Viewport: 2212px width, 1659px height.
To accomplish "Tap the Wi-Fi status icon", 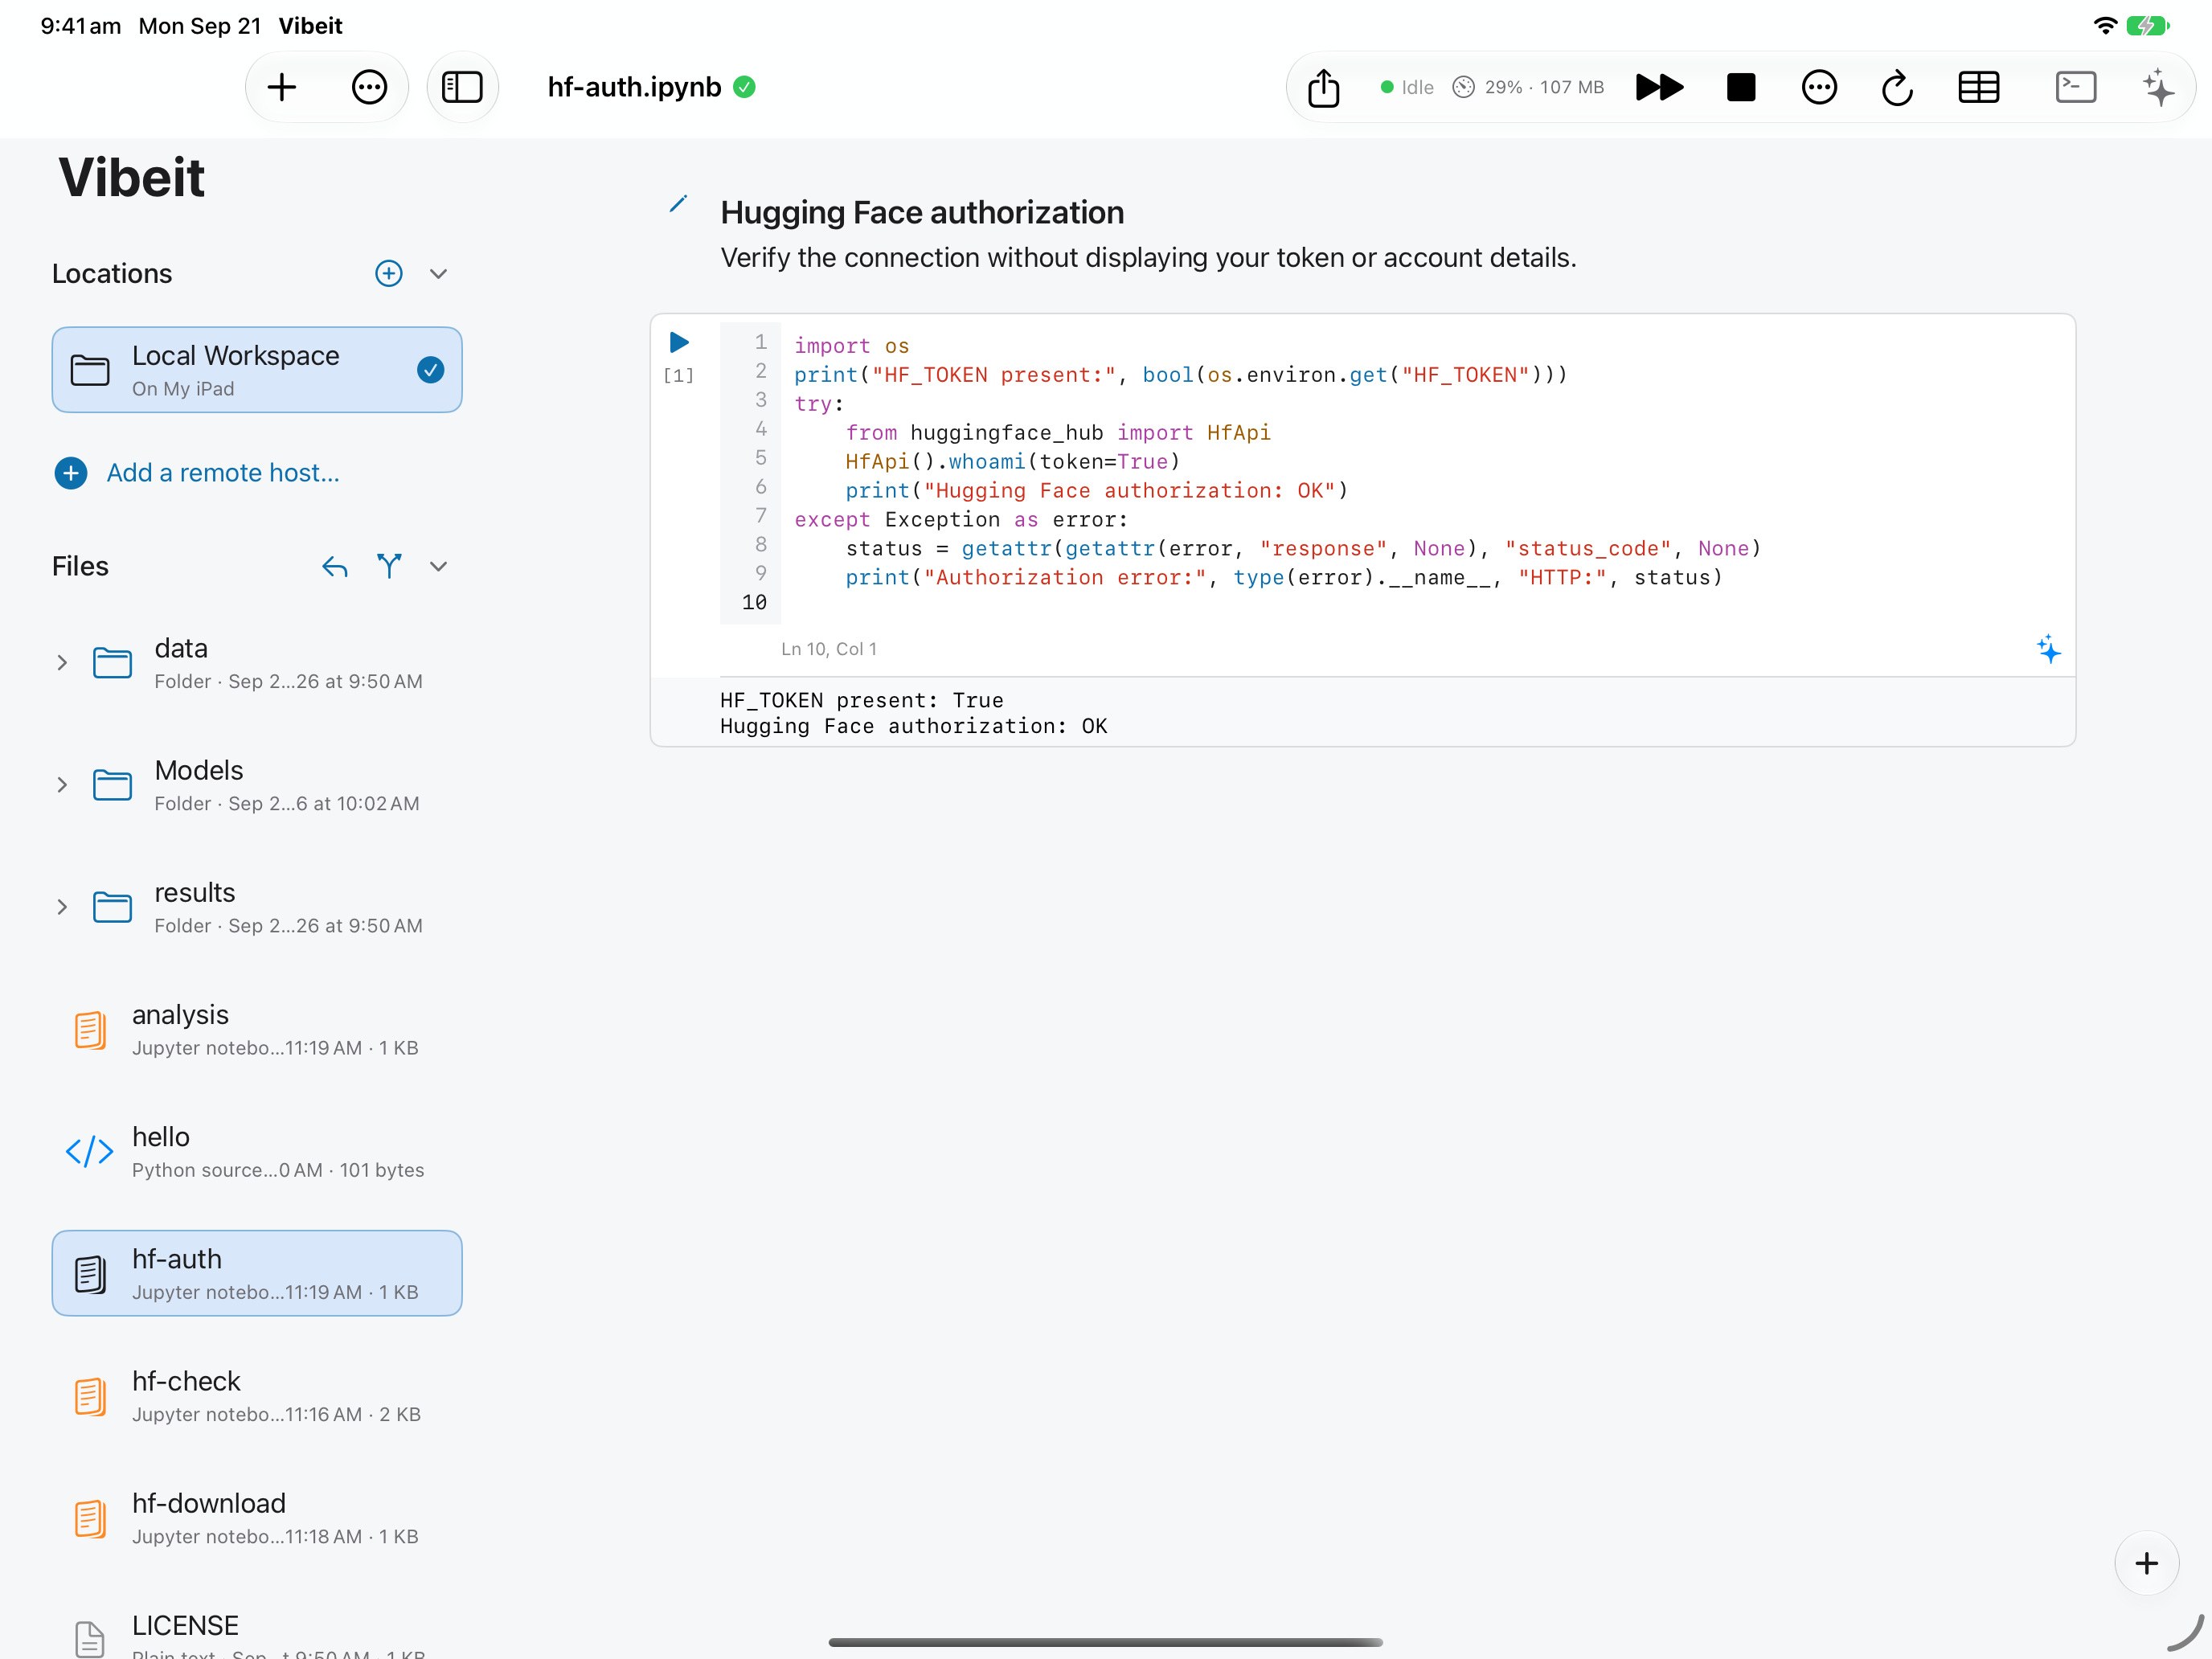I will [x=2104, y=26].
